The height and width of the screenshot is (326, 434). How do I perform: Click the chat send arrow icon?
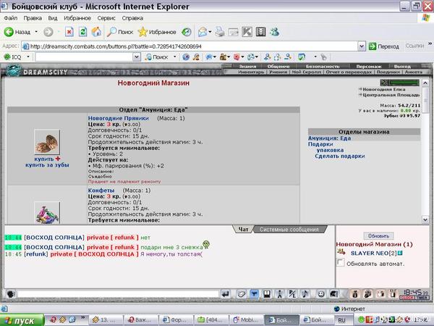226,294
